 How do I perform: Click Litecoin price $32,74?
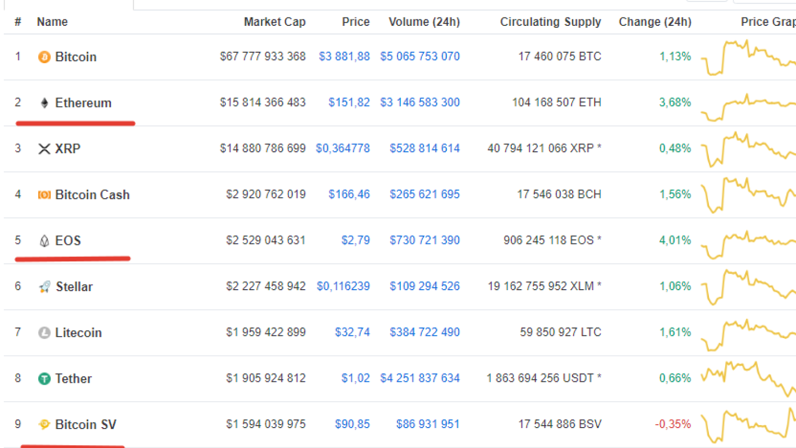click(x=352, y=332)
